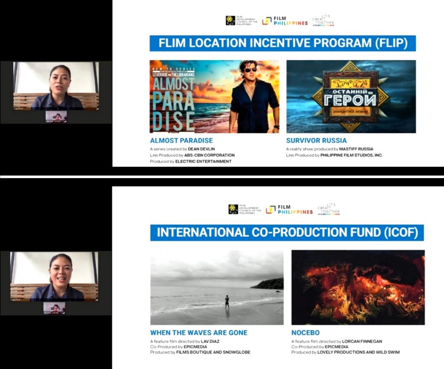
Task: Click 'Produced by LOVELY PRODUCTIONS AND WILD SWIM'
Action: pyautogui.click(x=346, y=352)
